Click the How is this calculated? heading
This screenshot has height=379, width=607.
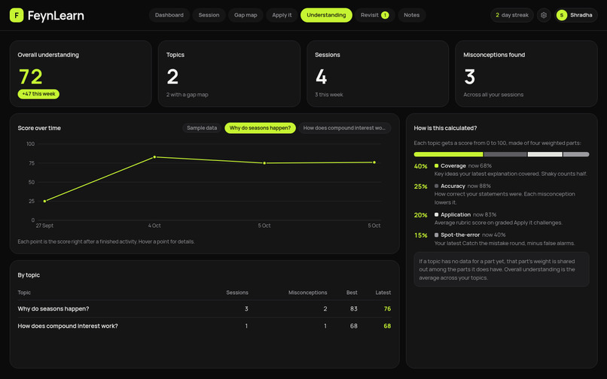445,128
